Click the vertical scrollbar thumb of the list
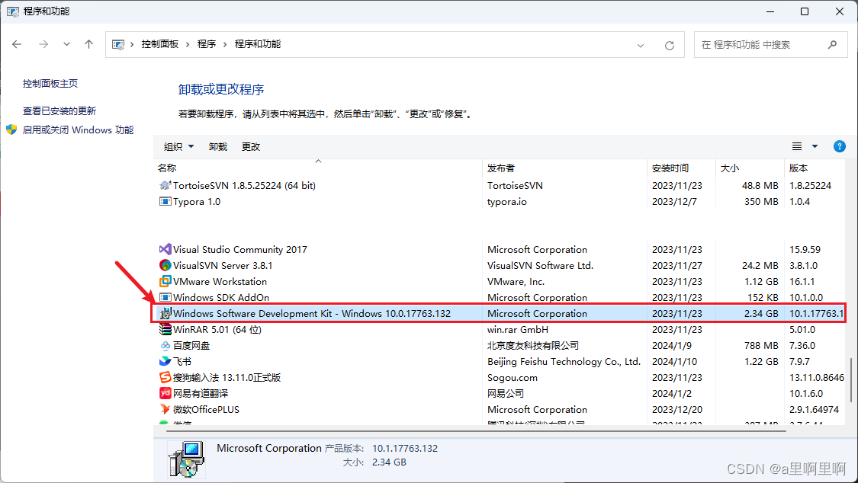The width and height of the screenshot is (858, 483). coord(850,380)
